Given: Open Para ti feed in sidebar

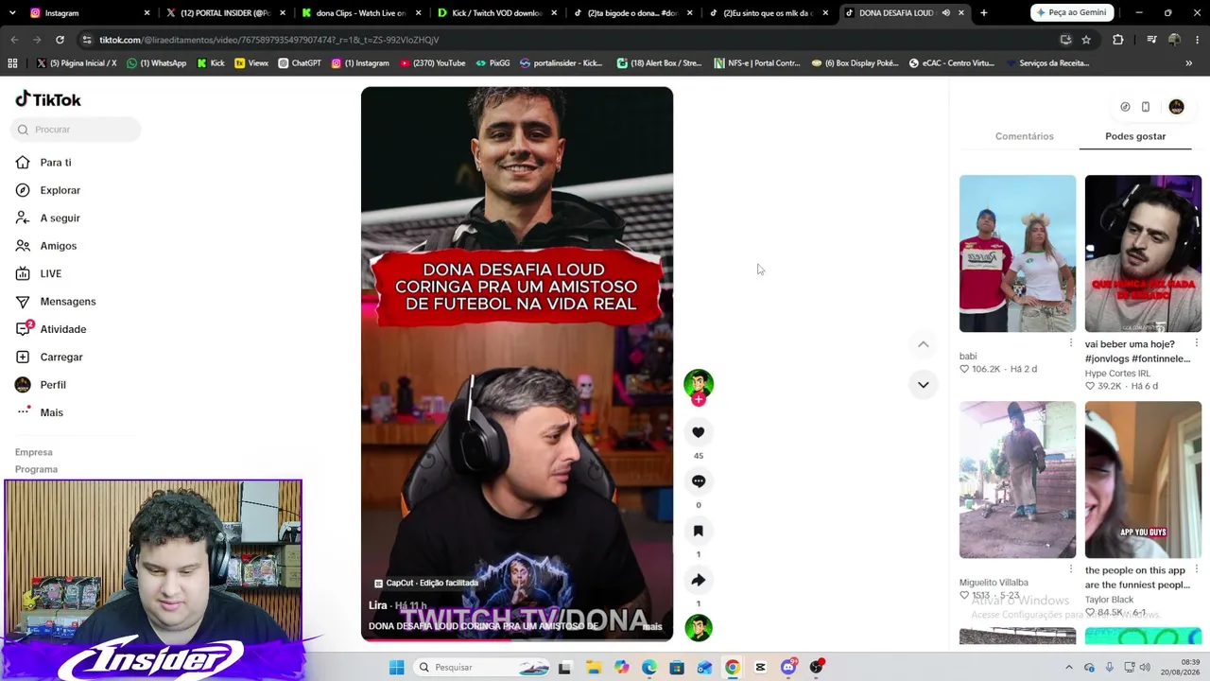Looking at the screenshot, I should coord(43,163).
